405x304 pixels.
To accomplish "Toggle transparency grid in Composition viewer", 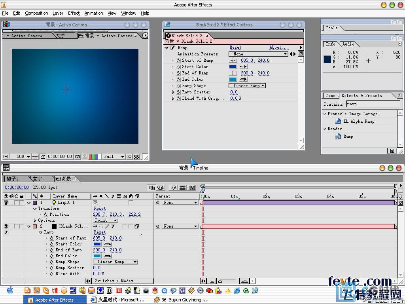I will coord(136,156).
